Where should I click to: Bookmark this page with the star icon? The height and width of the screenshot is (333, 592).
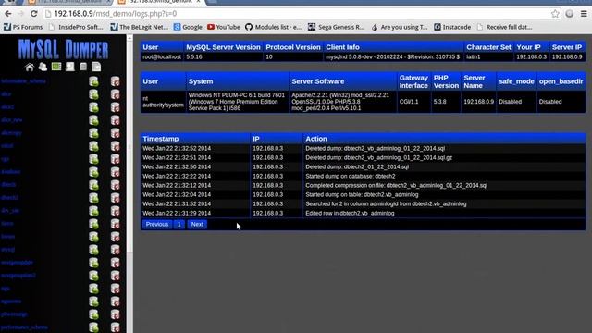click(x=555, y=14)
